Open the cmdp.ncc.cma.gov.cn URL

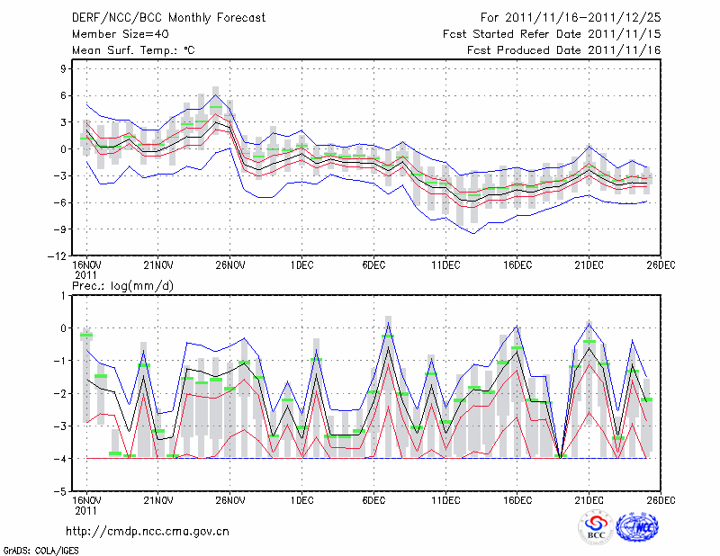(148, 532)
